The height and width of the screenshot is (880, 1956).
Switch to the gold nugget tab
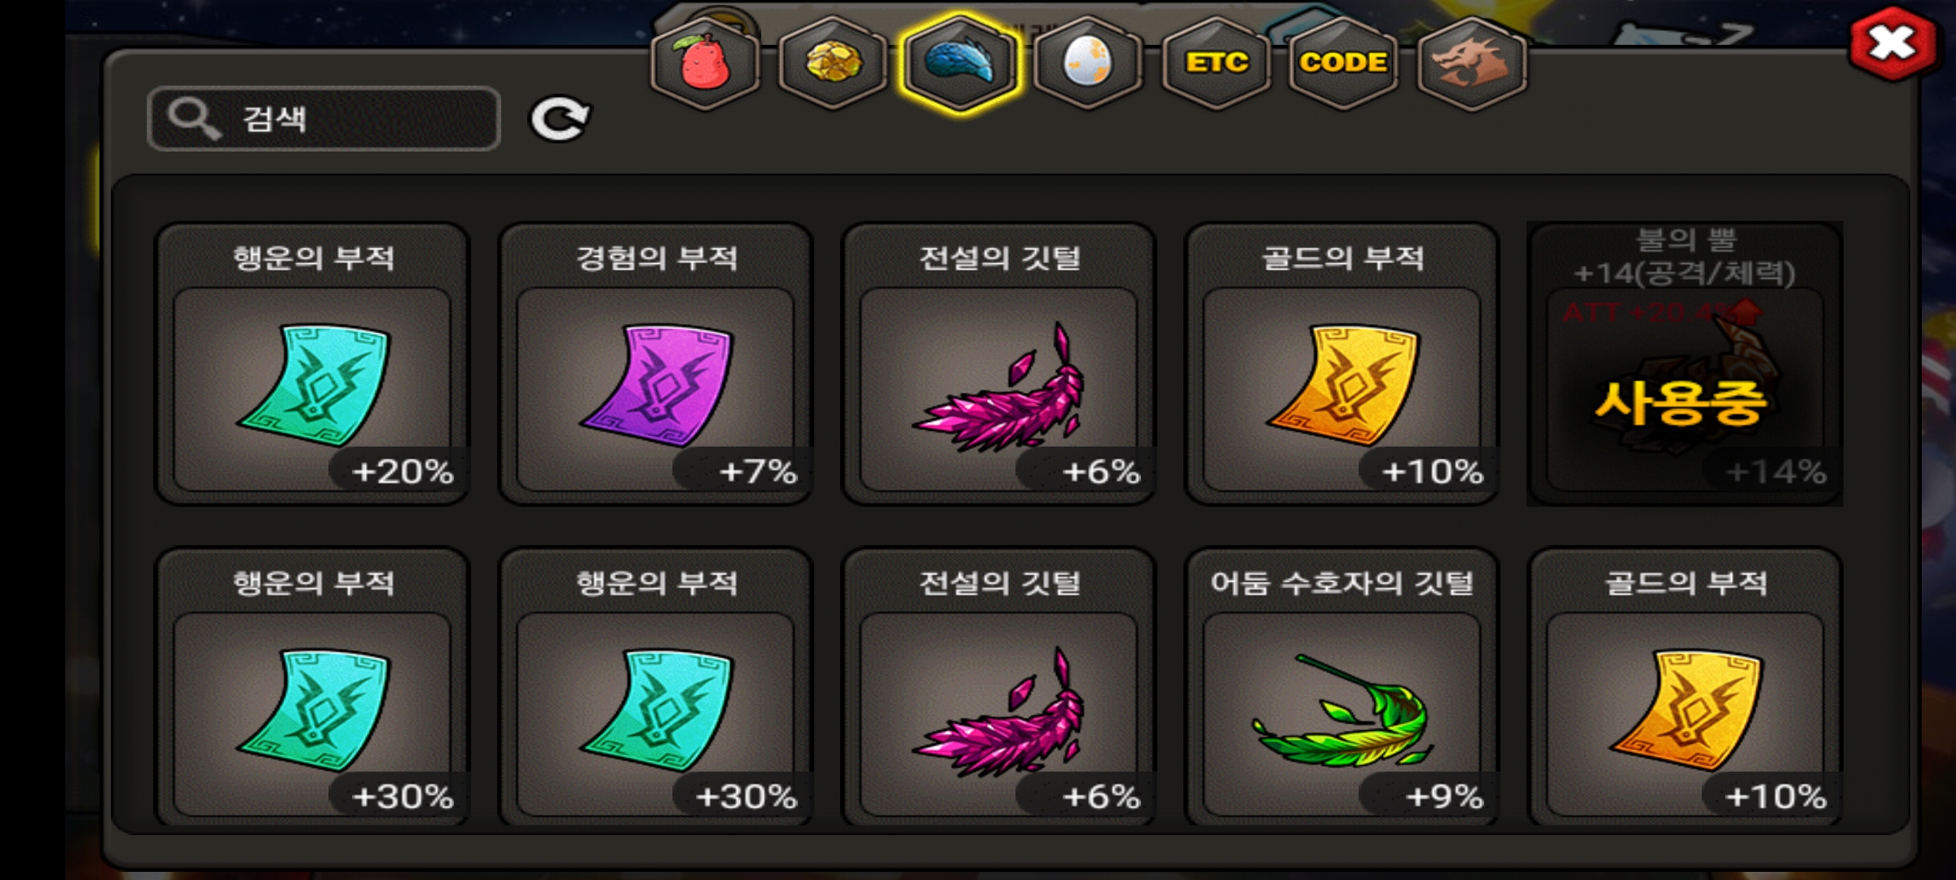click(833, 62)
